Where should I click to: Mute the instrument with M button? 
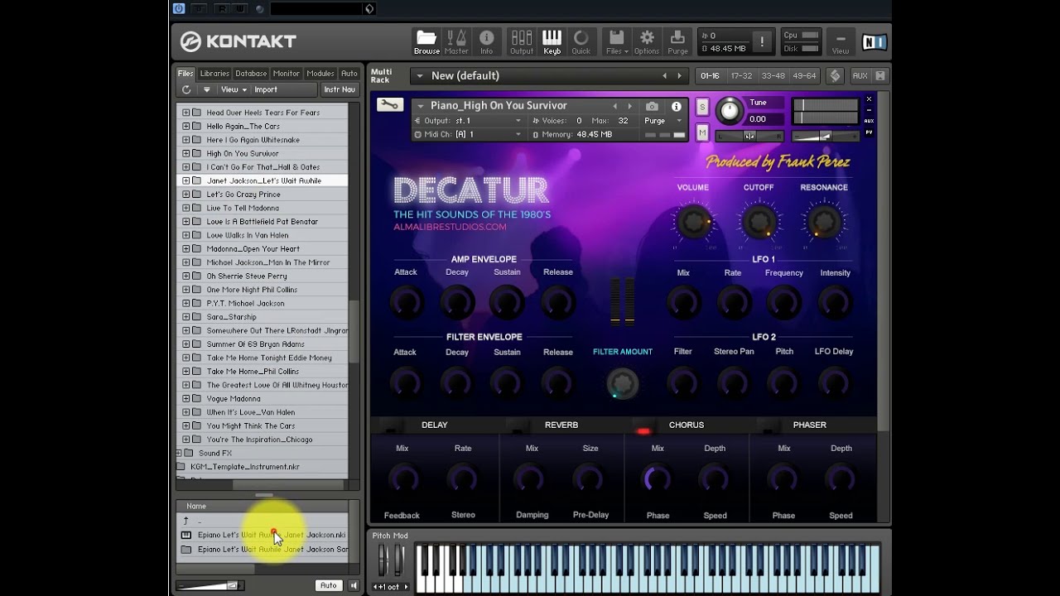coord(702,132)
